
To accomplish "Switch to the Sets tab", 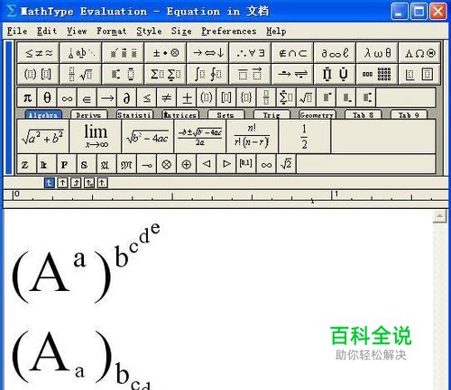I will click(226, 115).
